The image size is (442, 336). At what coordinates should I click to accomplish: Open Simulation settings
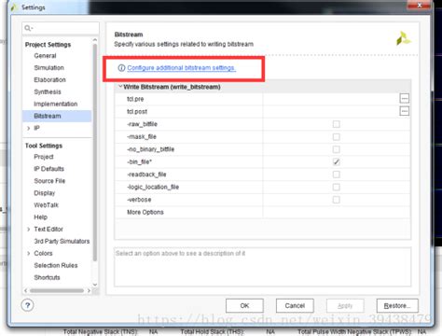click(48, 67)
